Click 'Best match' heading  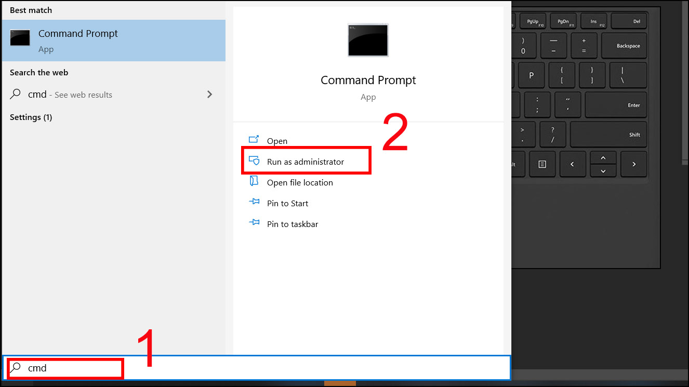click(x=31, y=10)
